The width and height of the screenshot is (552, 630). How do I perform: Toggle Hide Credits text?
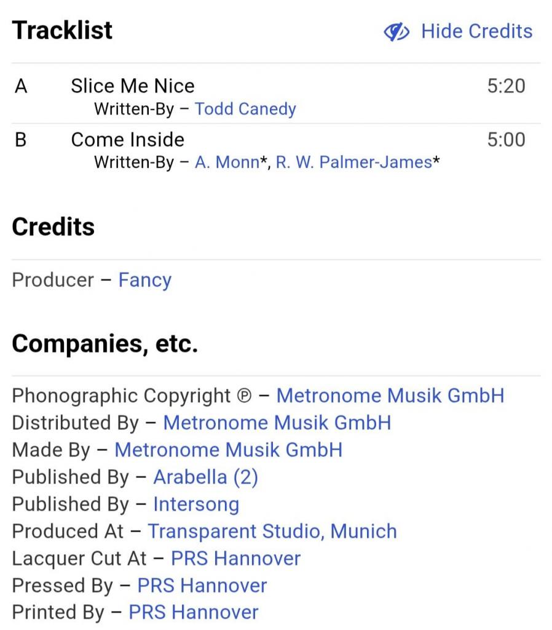[x=476, y=31]
